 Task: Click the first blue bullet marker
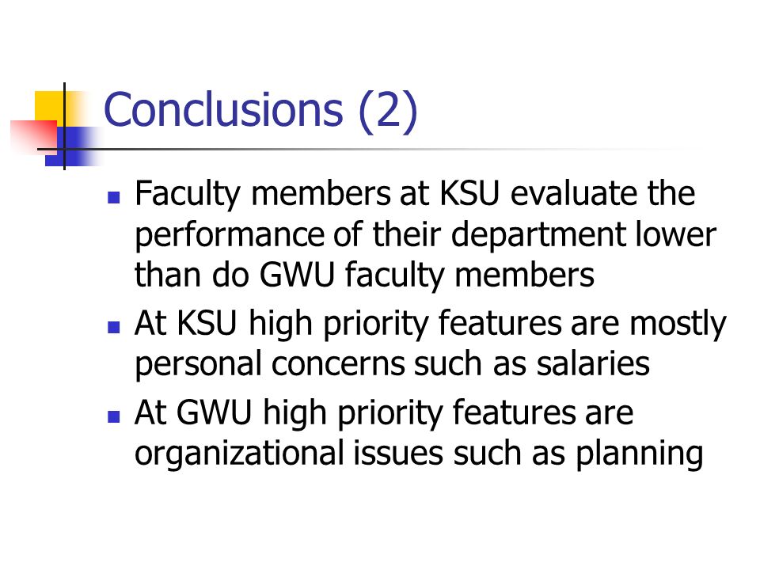pos(114,197)
